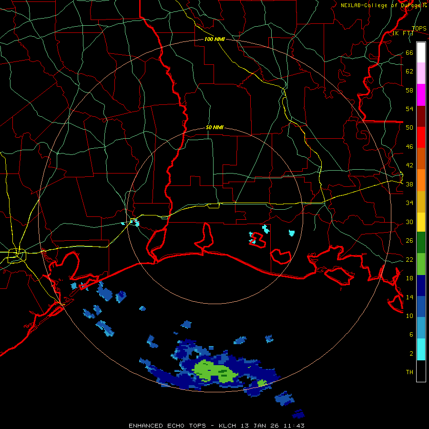Select the dark green legend swatch

coord(421,243)
